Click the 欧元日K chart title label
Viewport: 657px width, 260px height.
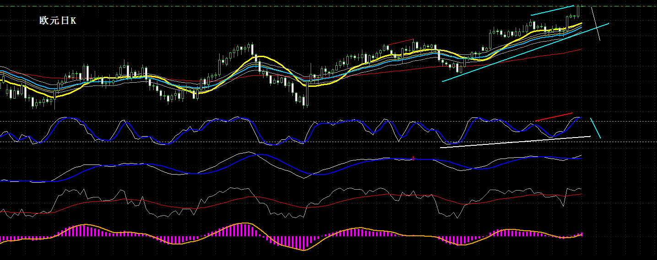pos(58,21)
